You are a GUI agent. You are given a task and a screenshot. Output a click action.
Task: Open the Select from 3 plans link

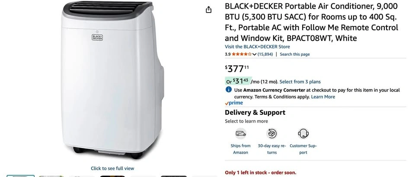[300, 82]
